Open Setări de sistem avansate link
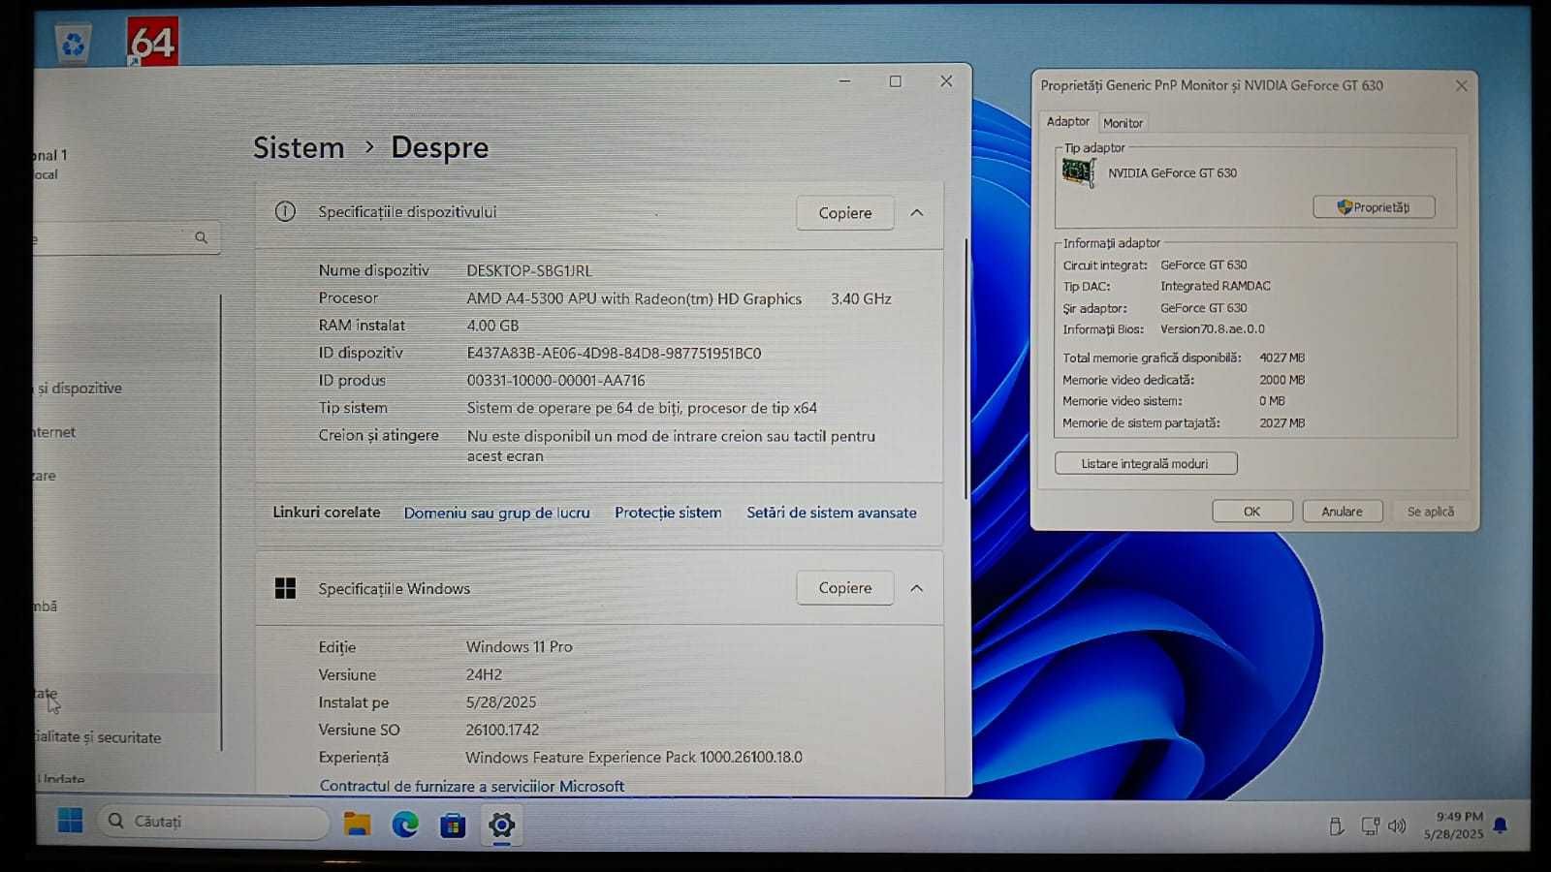 [x=832, y=513]
